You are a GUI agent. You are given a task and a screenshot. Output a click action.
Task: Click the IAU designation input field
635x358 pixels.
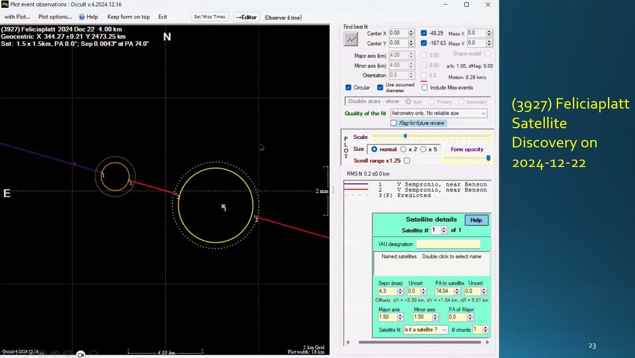(448, 244)
